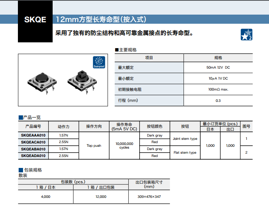269x207 pixels.
Task: Click the 项目 header in specs table
Action: coord(149,58)
